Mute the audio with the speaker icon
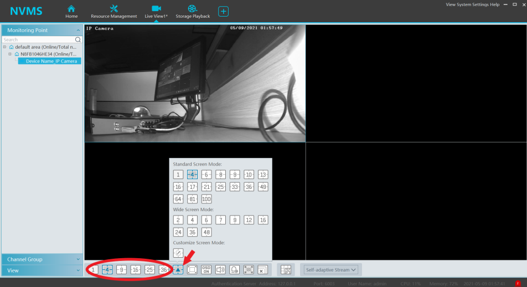The width and height of the screenshot is (527, 287). point(220,270)
